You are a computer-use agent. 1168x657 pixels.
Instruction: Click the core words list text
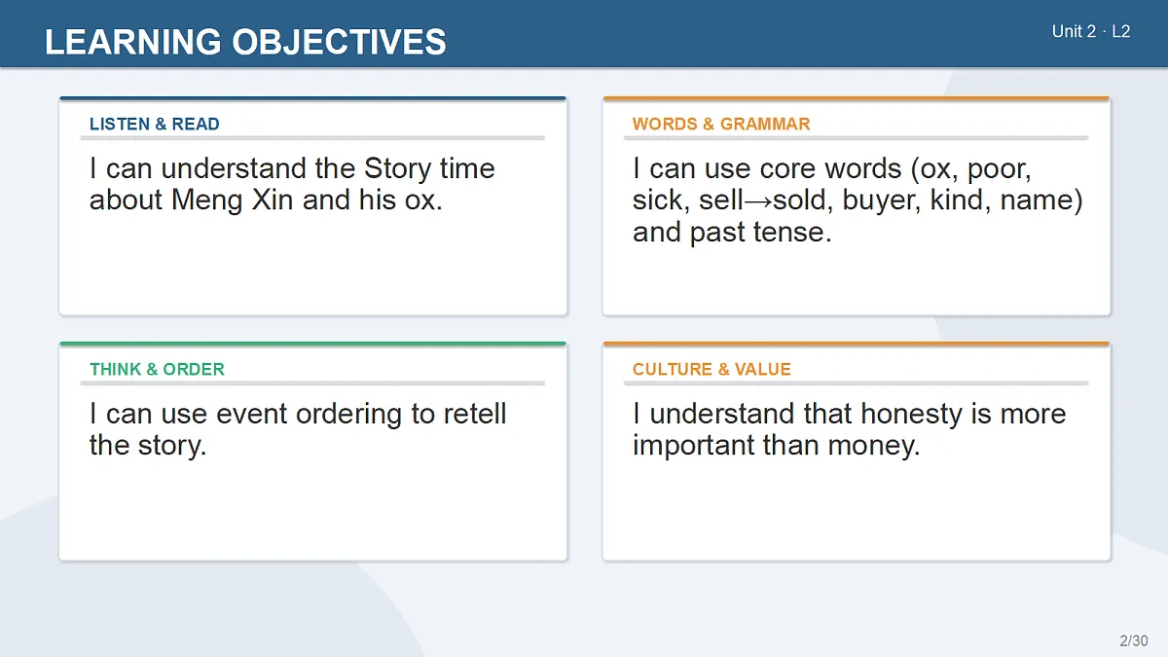858,200
